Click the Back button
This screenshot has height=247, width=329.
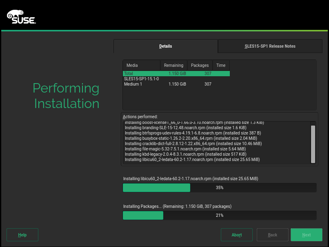coord(273,235)
